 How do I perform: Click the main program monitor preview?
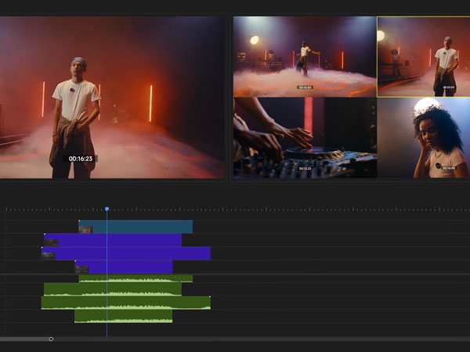coord(112,97)
